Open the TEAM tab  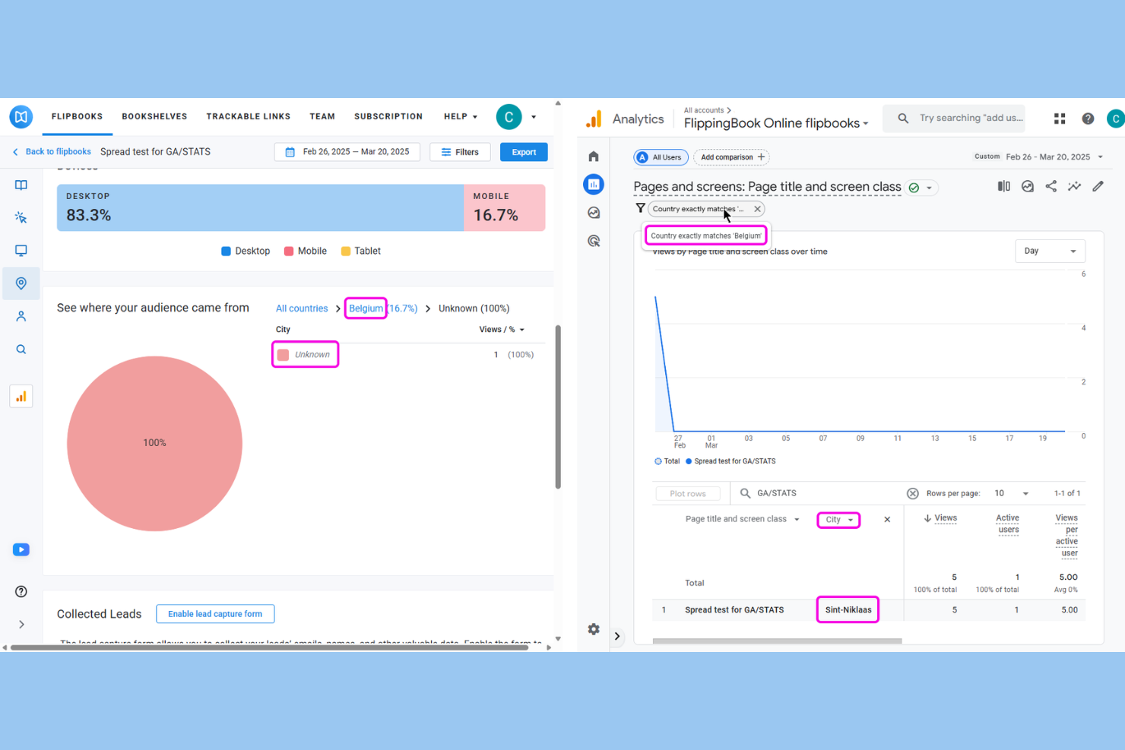pyautogui.click(x=322, y=116)
